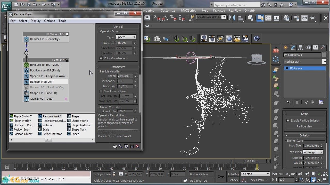Toggle PF Source 001 lightbulb on/off
330x185 pixels.
67,34
